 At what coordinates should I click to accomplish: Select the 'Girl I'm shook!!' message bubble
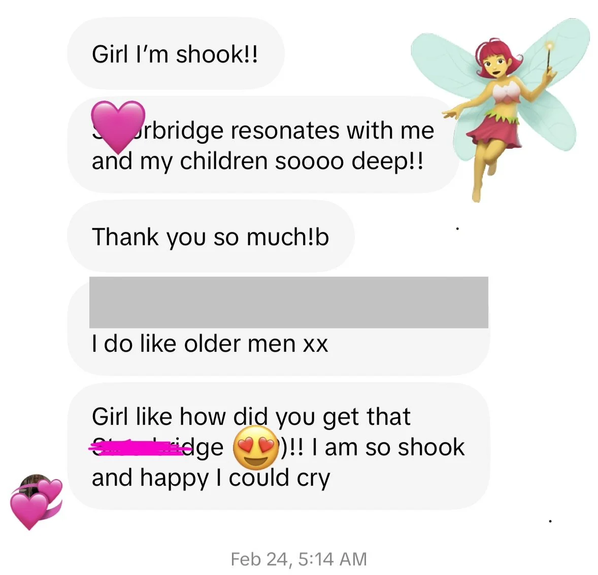[176, 54]
